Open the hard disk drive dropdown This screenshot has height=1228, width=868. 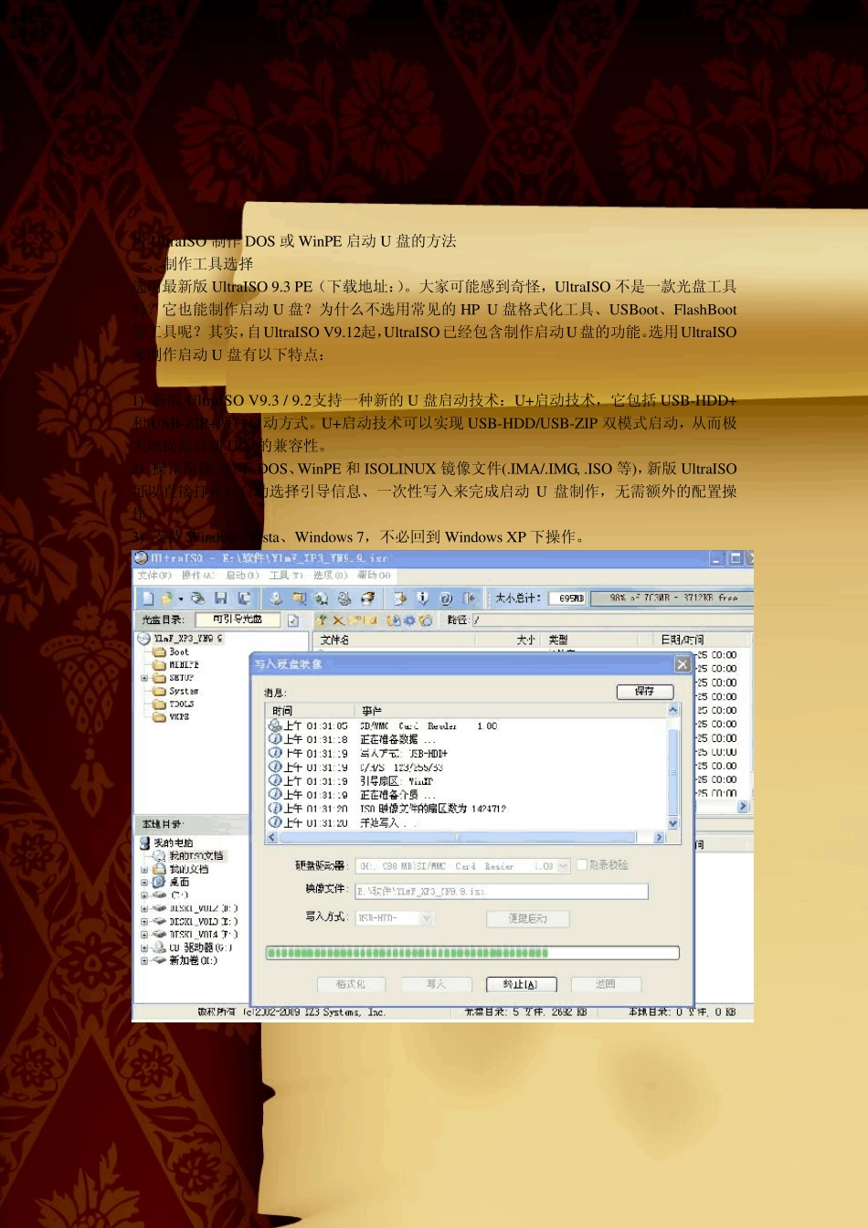pos(564,866)
